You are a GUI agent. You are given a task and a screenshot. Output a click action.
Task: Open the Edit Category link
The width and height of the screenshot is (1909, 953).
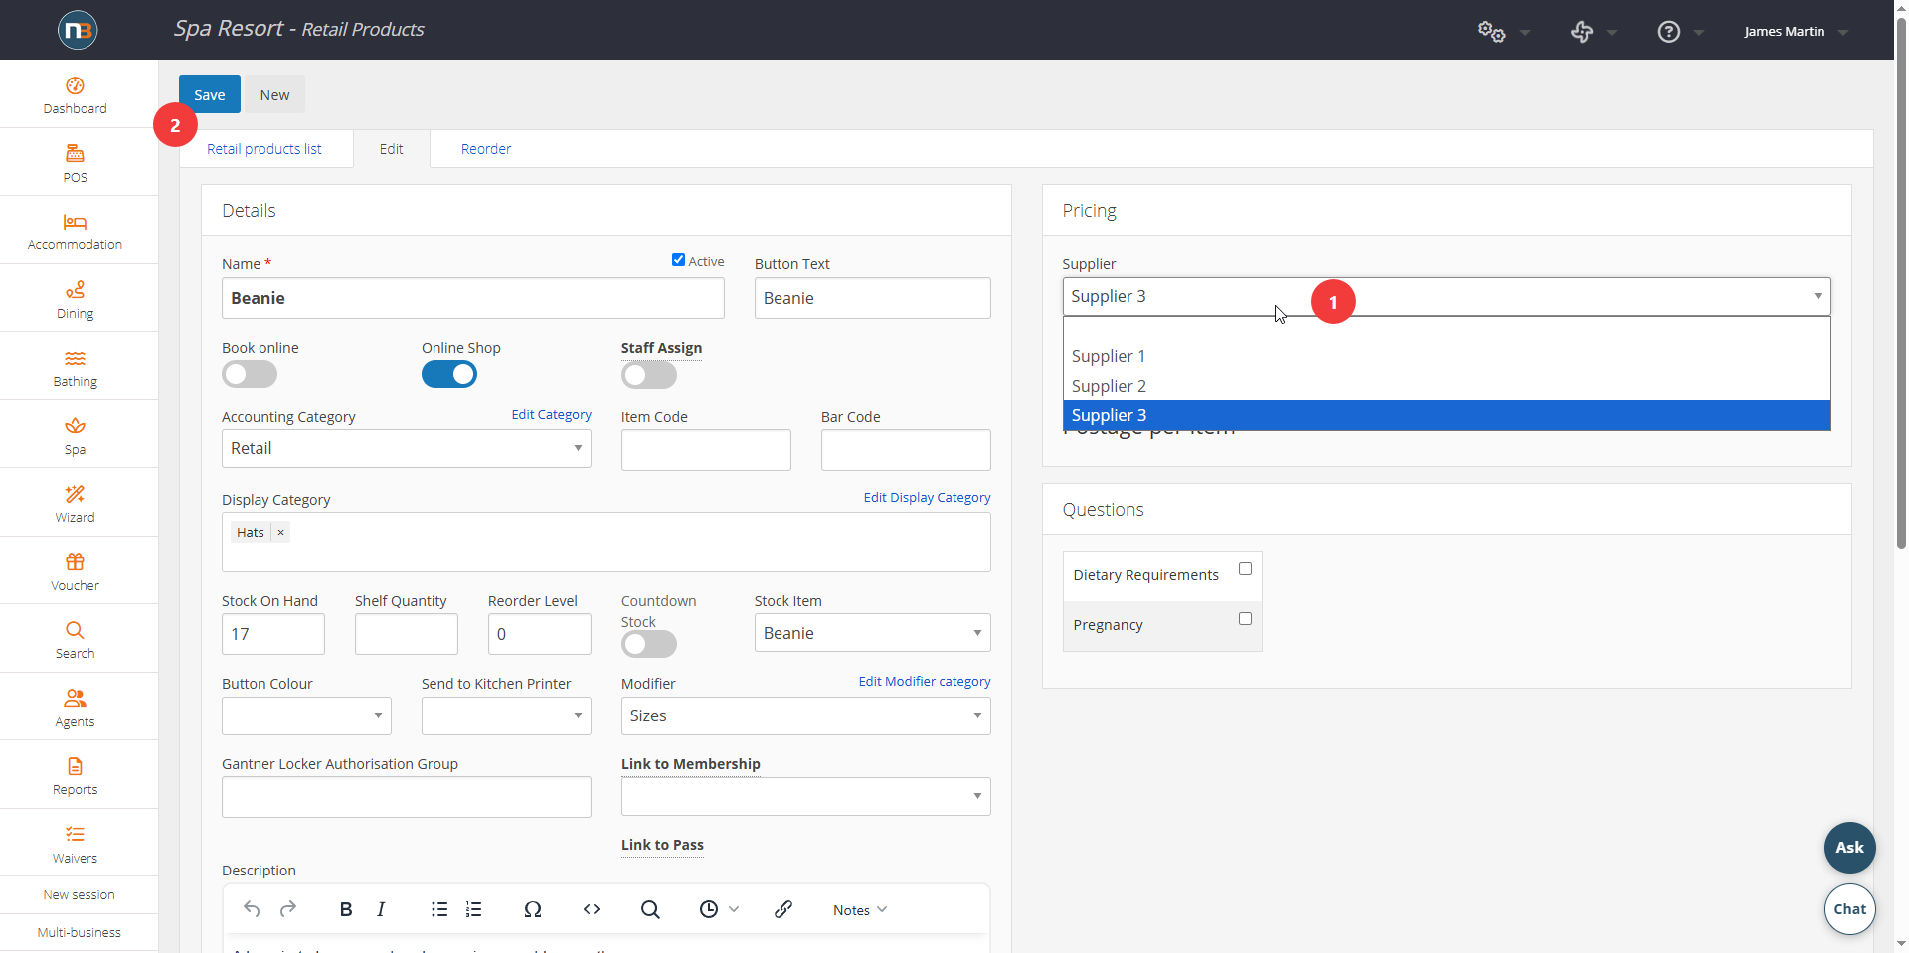coord(552,415)
